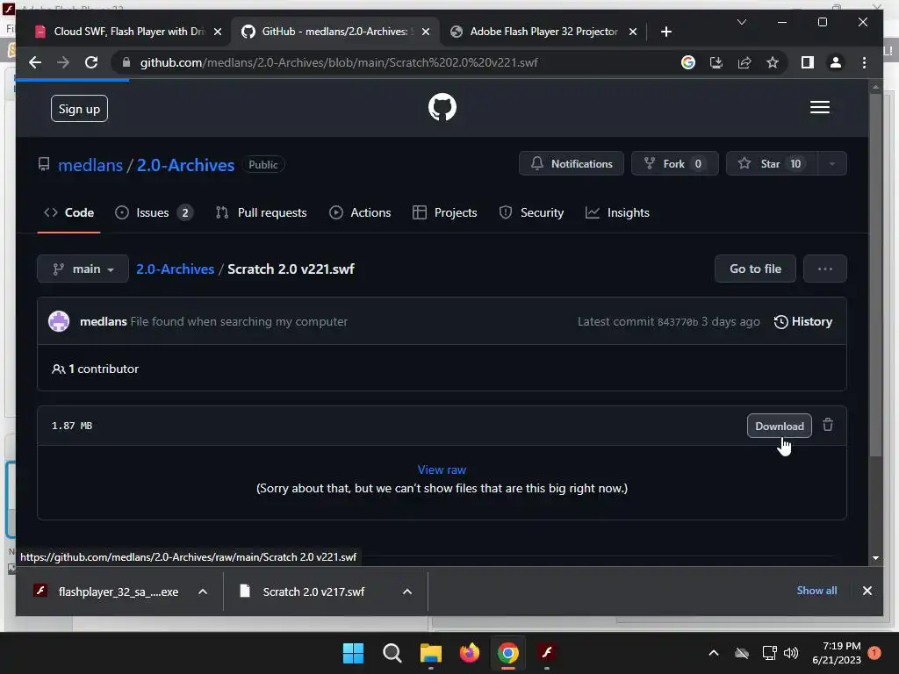Image resolution: width=899 pixels, height=674 pixels.
Task: Open Chrome's three-dot menu
Action: click(x=864, y=62)
